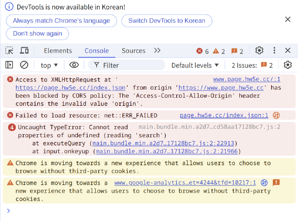Click the red error count badge

click(x=203, y=51)
